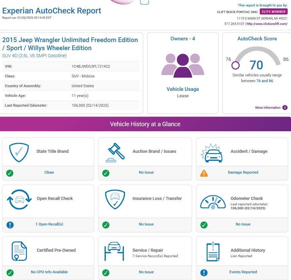This screenshot has width=291, height=280.
Task: Click the Insurance Loss shield car icon
Action: click(x=115, y=199)
